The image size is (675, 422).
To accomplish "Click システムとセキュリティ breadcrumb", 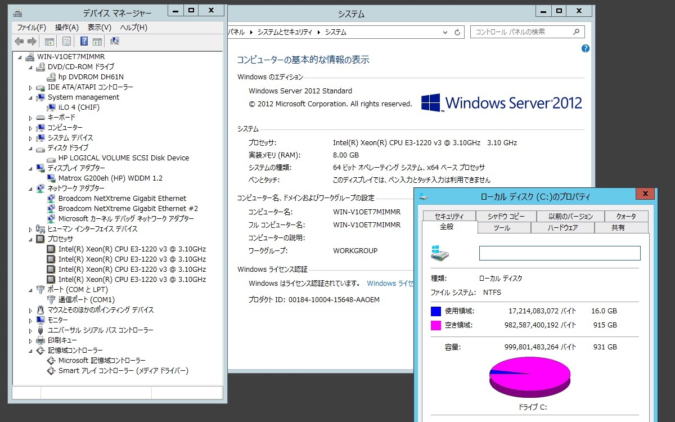I will point(285,32).
